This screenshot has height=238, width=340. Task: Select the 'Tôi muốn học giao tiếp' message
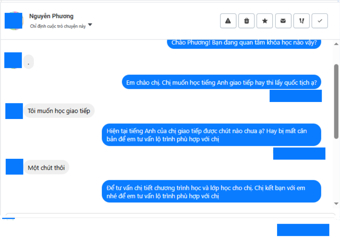pos(59,111)
